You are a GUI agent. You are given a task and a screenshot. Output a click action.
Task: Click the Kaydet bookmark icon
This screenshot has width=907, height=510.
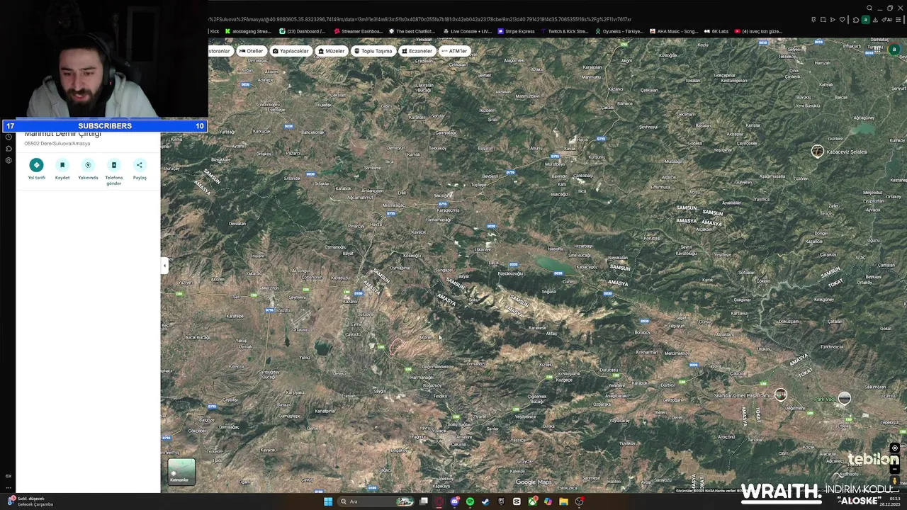point(62,165)
